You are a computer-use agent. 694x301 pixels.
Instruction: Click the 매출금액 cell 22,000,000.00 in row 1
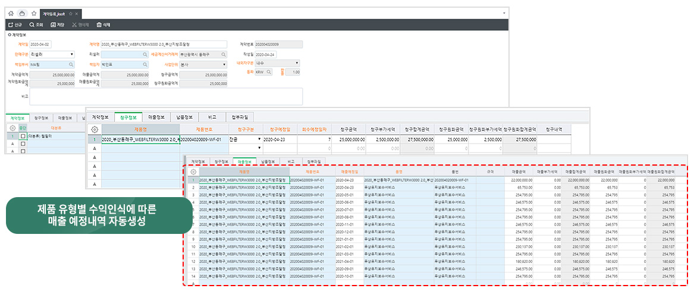pyautogui.click(x=519, y=180)
